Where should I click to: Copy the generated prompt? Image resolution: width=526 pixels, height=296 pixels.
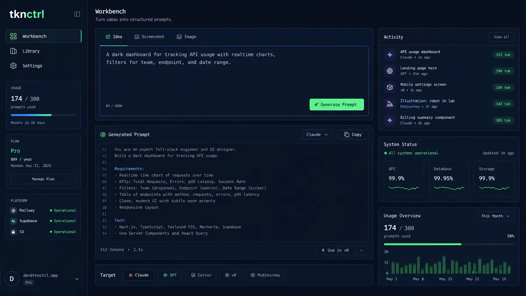click(x=353, y=135)
